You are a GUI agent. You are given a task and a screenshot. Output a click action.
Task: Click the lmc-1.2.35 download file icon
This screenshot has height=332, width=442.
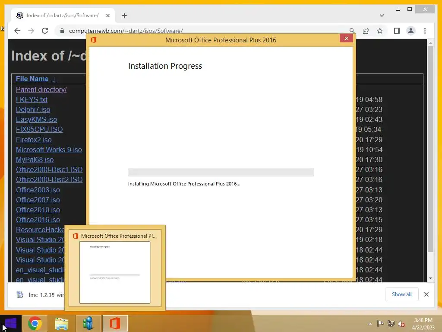pos(20,294)
